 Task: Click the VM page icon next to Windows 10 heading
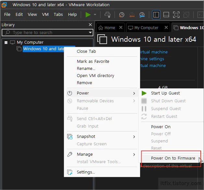coord(102,39)
